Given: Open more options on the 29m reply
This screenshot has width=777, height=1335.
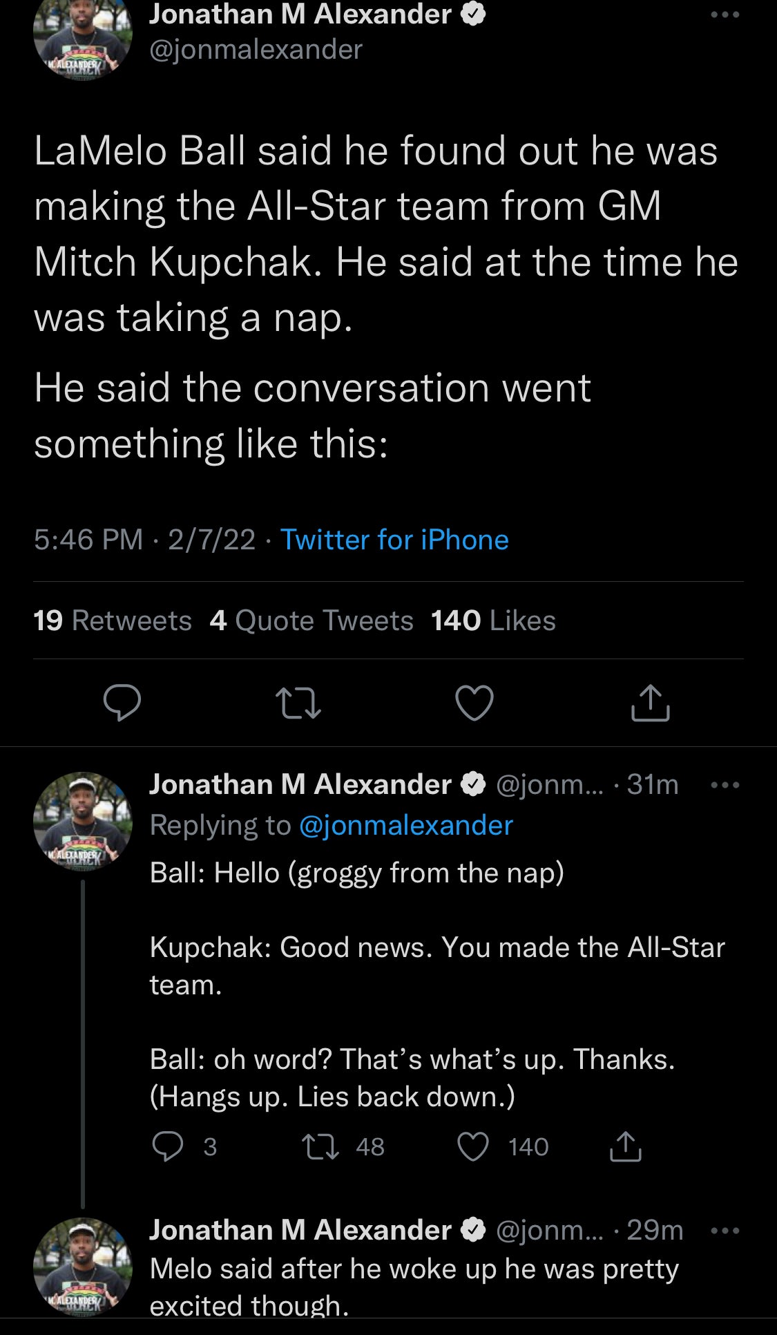Looking at the screenshot, I should [x=725, y=1230].
